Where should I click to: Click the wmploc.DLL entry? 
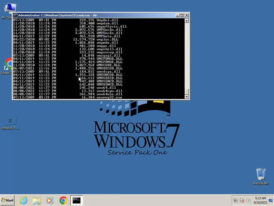pos(107,39)
